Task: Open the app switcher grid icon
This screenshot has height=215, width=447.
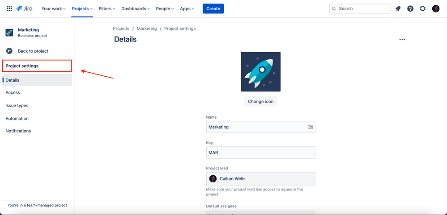Action: point(9,8)
